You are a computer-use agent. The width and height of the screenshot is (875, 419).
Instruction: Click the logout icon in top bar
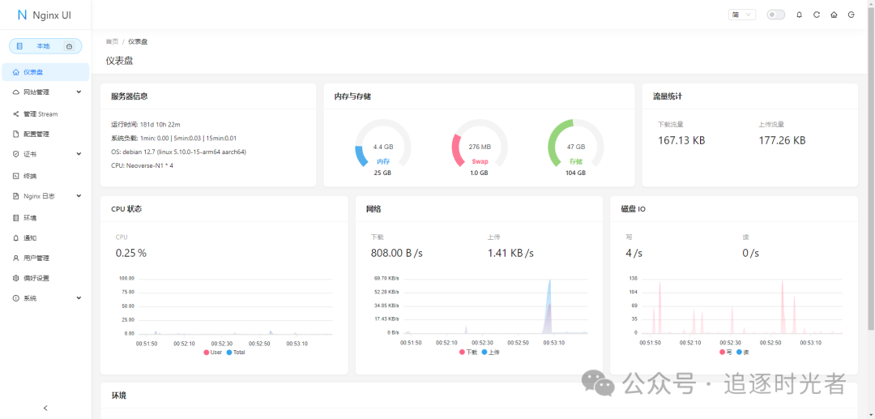[851, 15]
